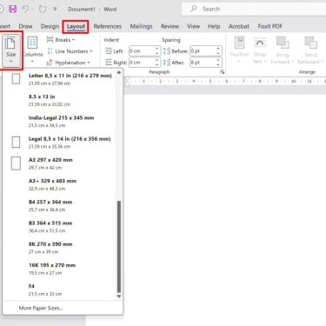Select B3 364 x 515 mm size
The image size is (326, 326).
(x=59, y=227)
